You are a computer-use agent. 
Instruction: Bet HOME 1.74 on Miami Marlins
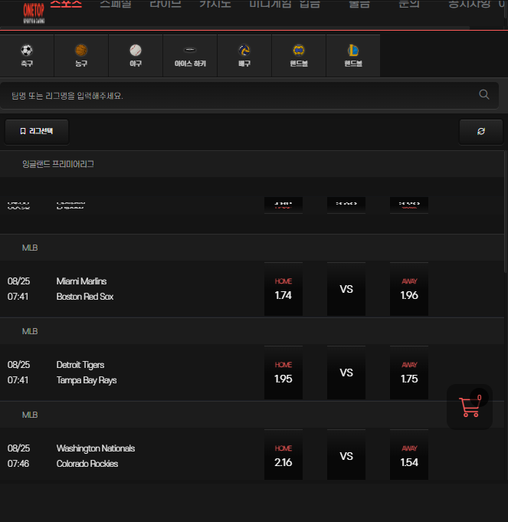pos(283,289)
